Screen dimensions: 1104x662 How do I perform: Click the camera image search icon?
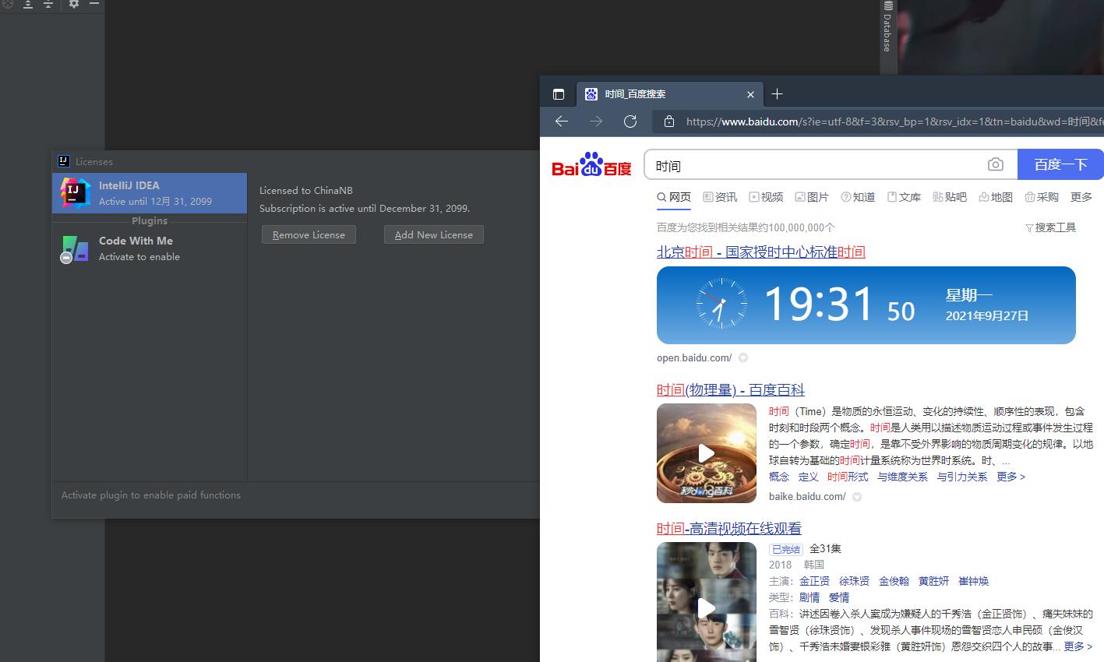point(996,164)
